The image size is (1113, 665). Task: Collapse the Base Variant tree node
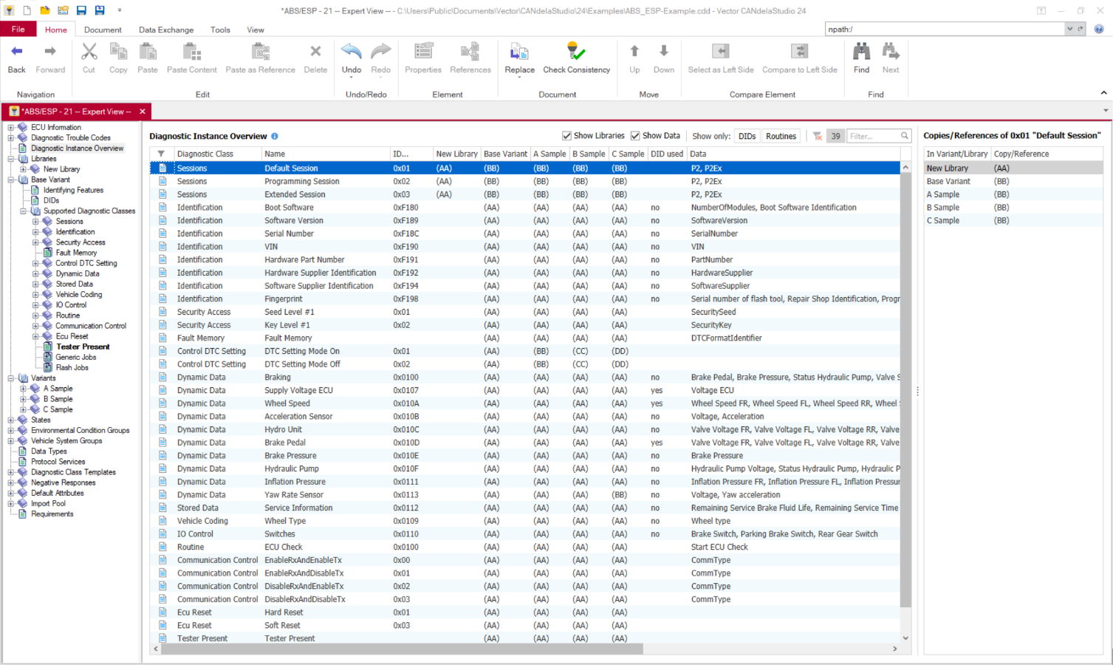pos(11,180)
